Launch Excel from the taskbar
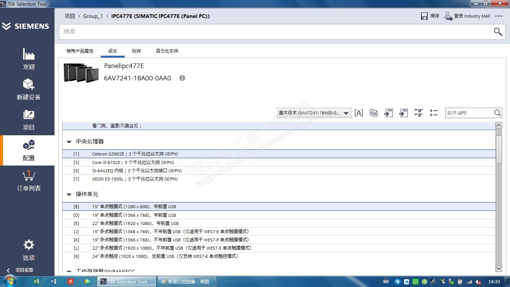510x287 pixels. pos(36,281)
